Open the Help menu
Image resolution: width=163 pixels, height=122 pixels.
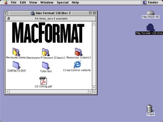pos(75,2)
